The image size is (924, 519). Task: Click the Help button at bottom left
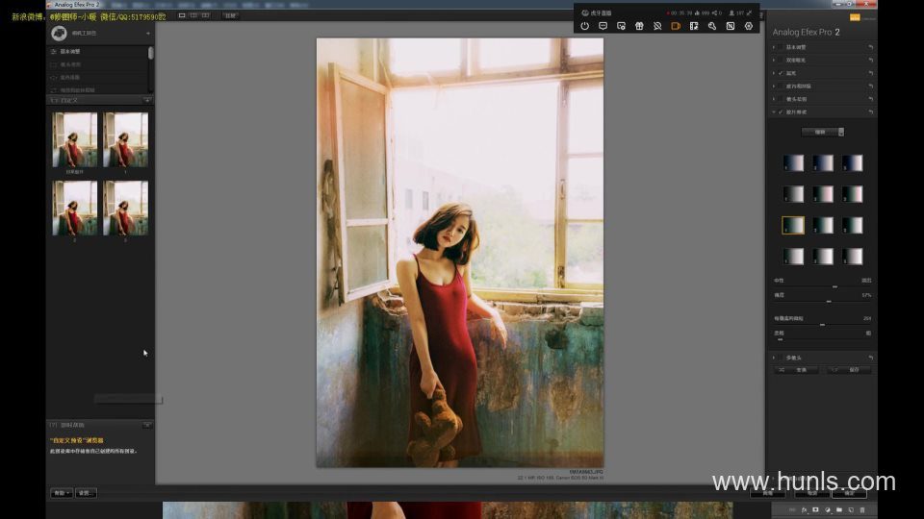pos(62,493)
